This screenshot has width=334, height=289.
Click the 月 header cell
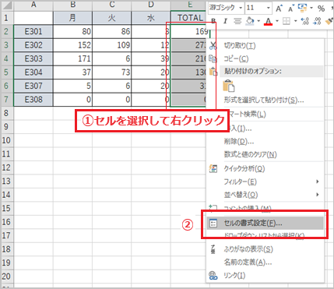[72, 18]
